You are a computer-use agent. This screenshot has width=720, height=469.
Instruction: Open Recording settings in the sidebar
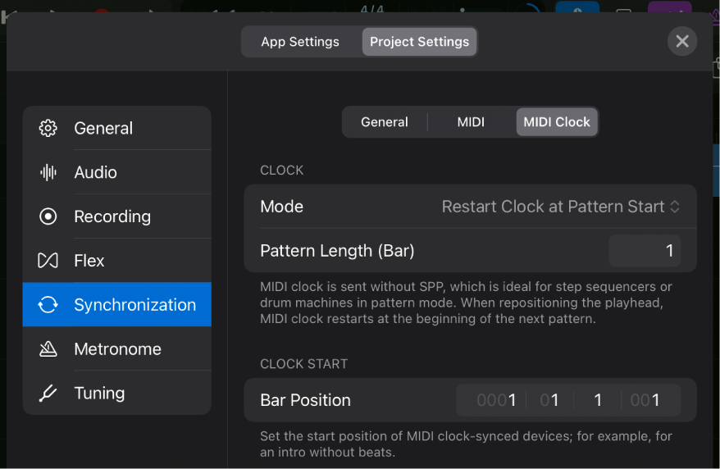pos(117,216)
